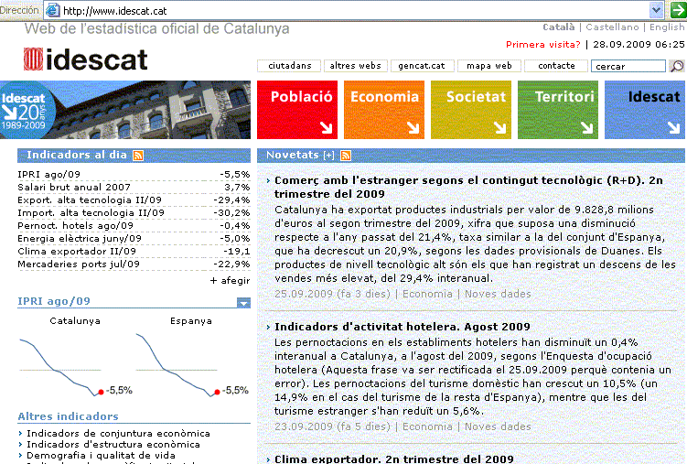Click the Altres indicadors heading
Image resolution: width=687 pixels, height=464 pixels.
68,416
